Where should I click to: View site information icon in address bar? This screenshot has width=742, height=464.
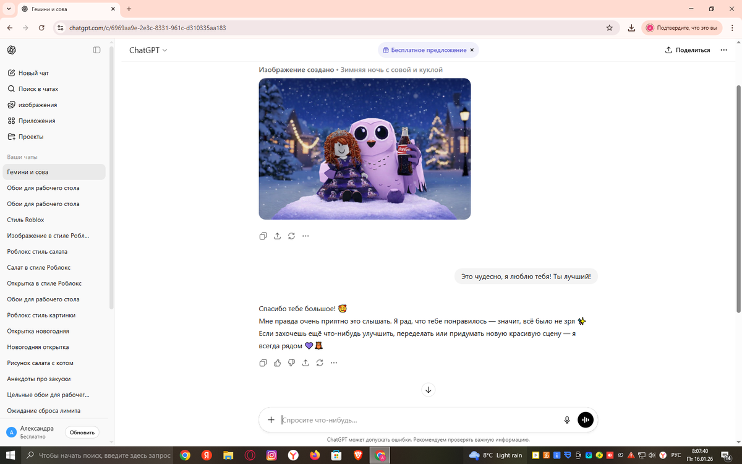[x=60, y=28]
